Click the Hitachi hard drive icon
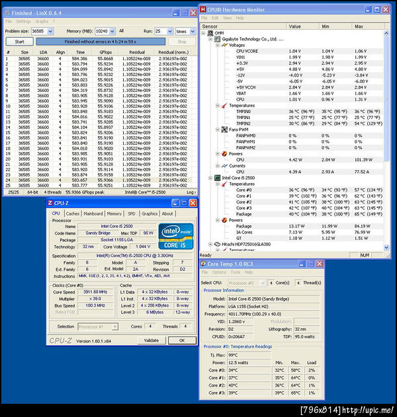The width and height of the screenshot is (397, 417). coord(217,244)
